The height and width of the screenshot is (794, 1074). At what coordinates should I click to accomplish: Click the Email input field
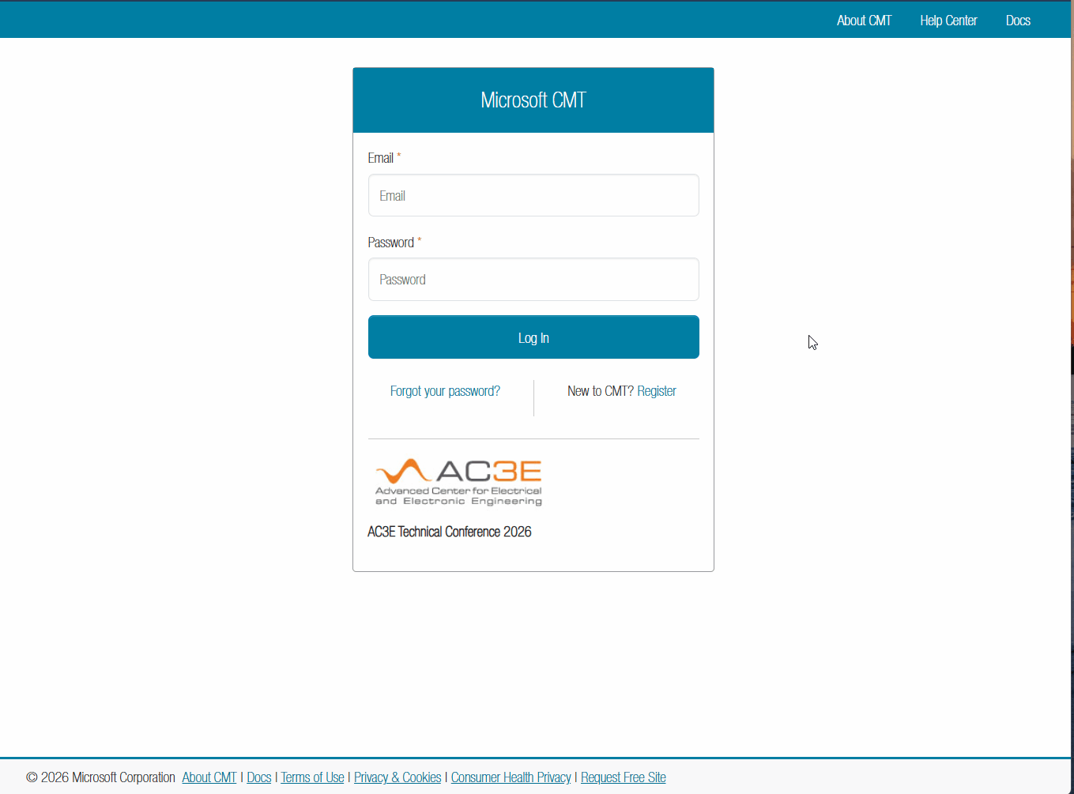(533, 195)
